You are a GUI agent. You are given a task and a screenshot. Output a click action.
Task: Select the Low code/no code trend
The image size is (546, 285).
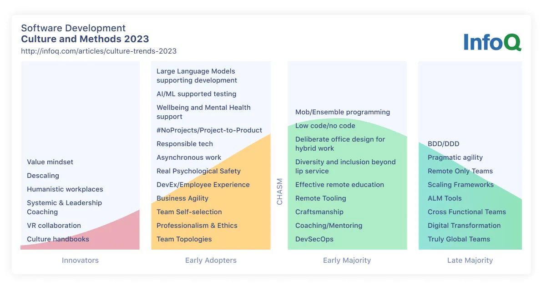(x=325, y=126)
